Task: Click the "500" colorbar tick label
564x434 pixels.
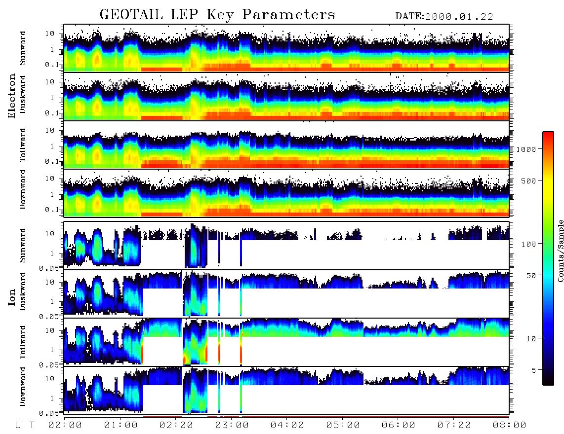Action: (x=528, y=181)
